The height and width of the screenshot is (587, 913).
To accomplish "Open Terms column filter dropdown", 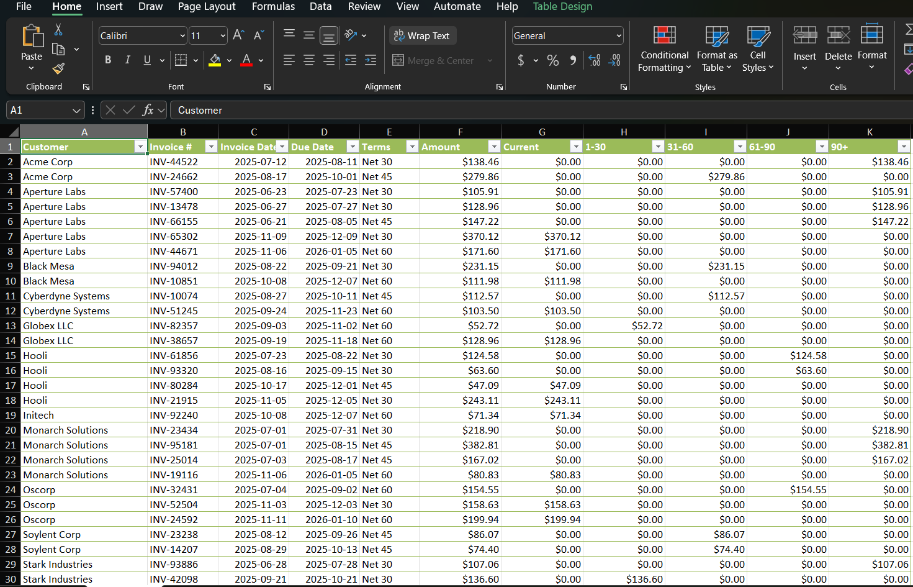I will [x=412, y=147].
